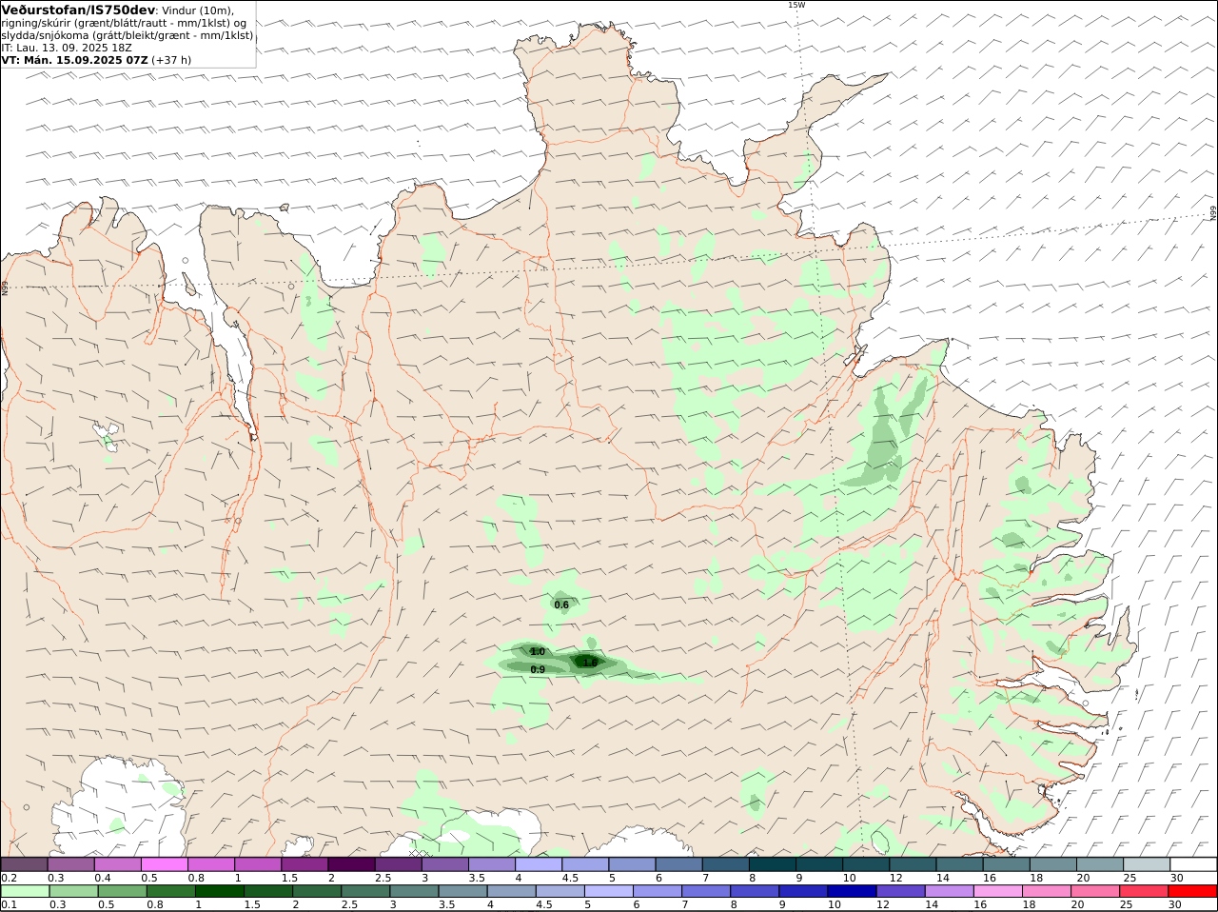Click the '4.5' tick label on the snow scale
Image resolution: width=1218 pixels, height=912 pixels.
click(x=570, y=878)
